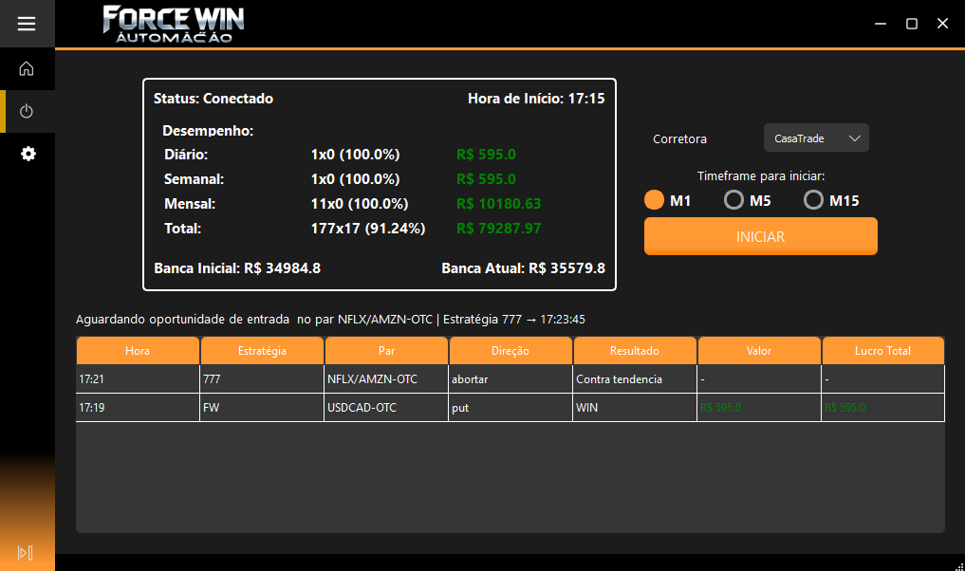This screenshot has width=965, height=571.
Task: Open the Corretora CasaTrade dropdown
Action: 816,138
